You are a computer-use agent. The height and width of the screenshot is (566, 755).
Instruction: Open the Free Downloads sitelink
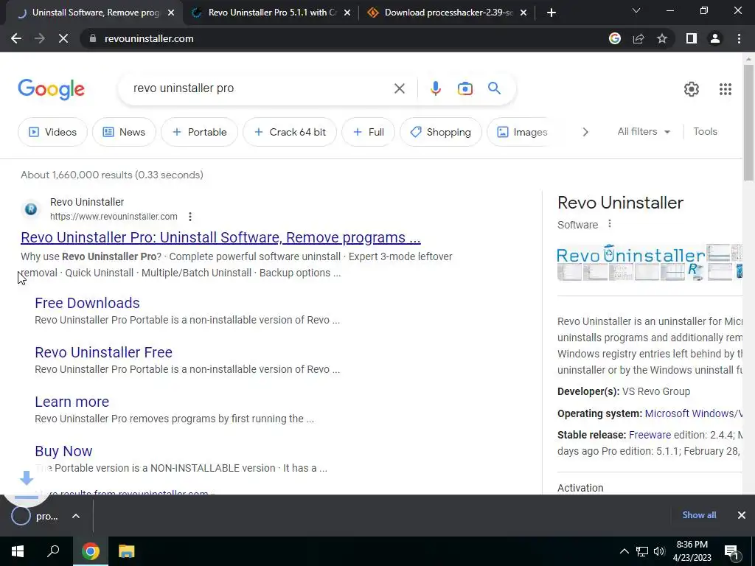[x=87, y=303]
